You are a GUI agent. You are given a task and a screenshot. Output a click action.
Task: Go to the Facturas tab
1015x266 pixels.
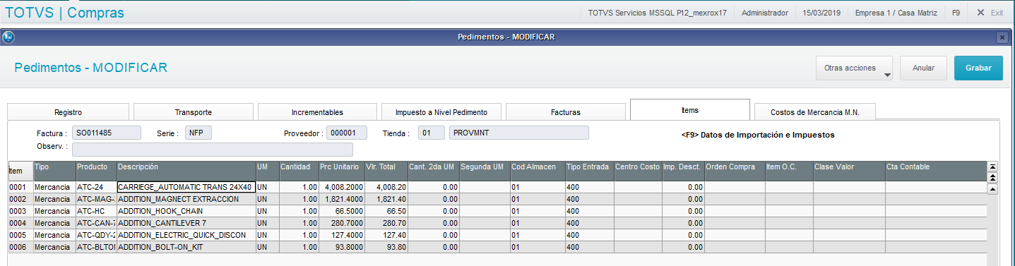566,112
